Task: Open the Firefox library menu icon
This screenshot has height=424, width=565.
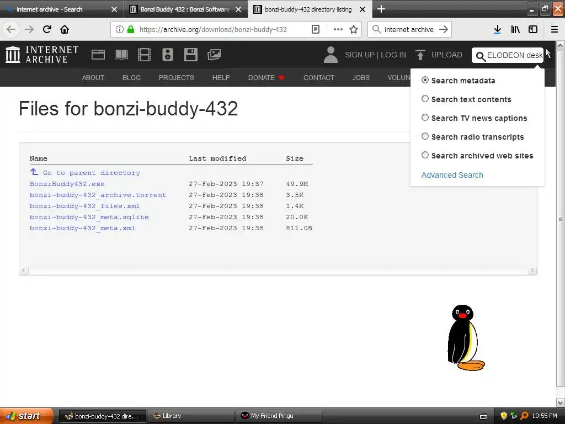Action: tap(515, 29)
